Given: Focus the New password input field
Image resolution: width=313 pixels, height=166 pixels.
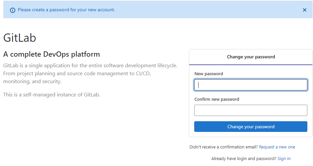Looking at the screenshot, I should (x=251, y=85).
